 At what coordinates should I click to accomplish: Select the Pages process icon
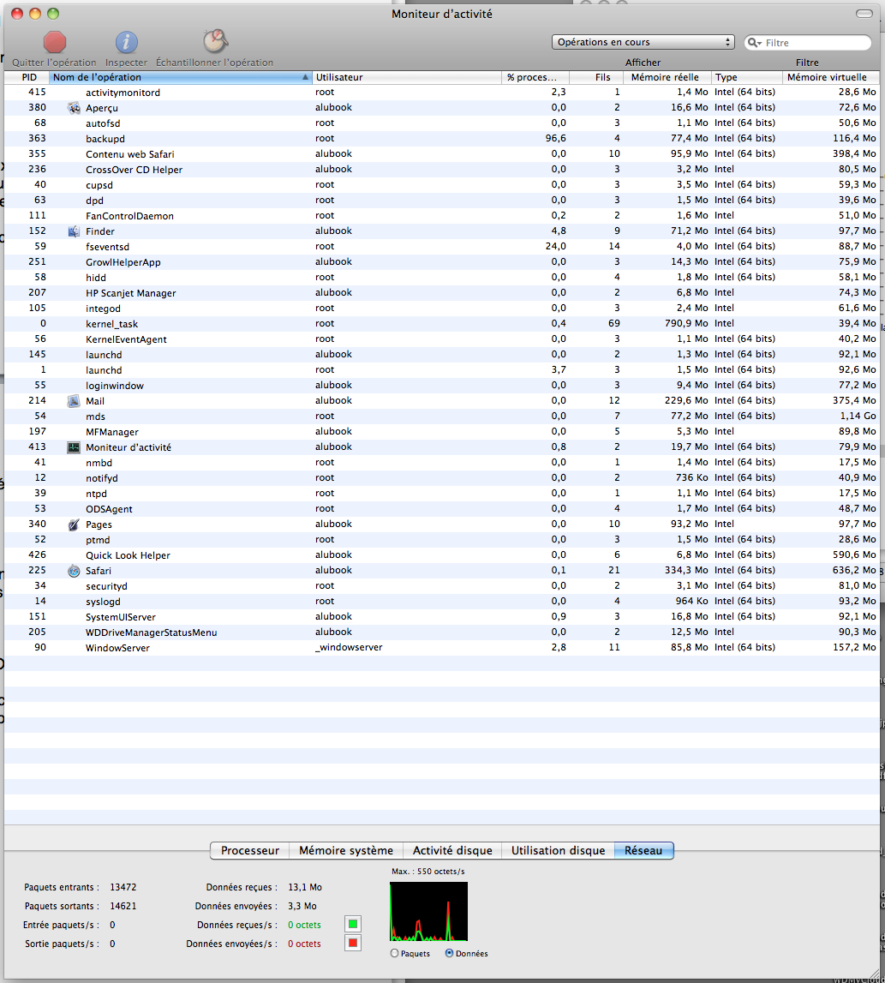pyautogui.click(x=74, y=524)
